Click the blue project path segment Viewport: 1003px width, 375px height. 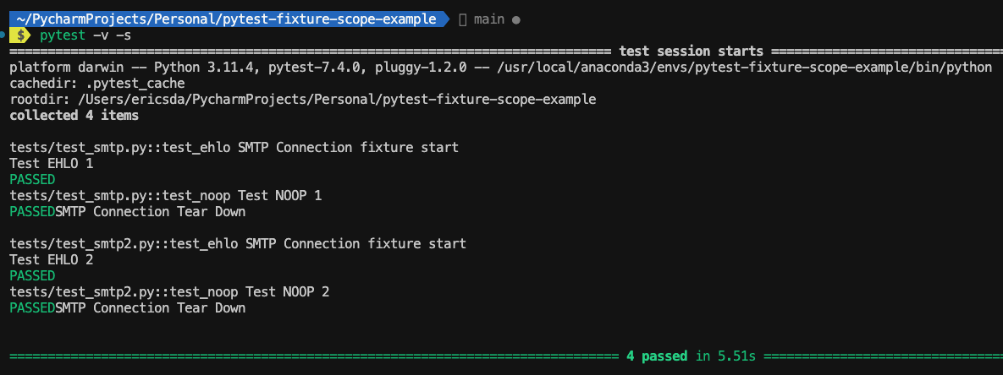pyautogui.click(x=226, y=19)
